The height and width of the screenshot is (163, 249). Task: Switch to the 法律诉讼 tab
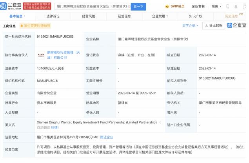coord(53,16)
